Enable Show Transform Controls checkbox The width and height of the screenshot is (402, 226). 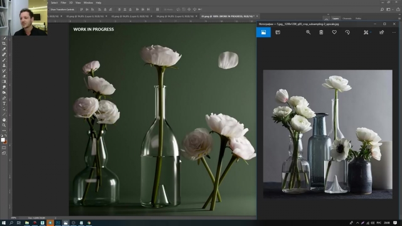(49, 10)
